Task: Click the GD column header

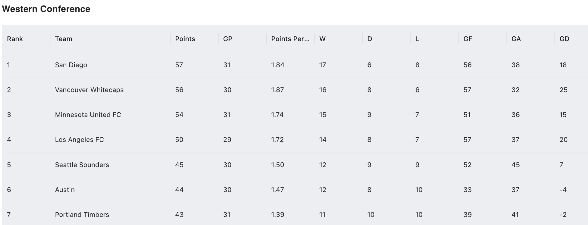Action: coord(571,39)
